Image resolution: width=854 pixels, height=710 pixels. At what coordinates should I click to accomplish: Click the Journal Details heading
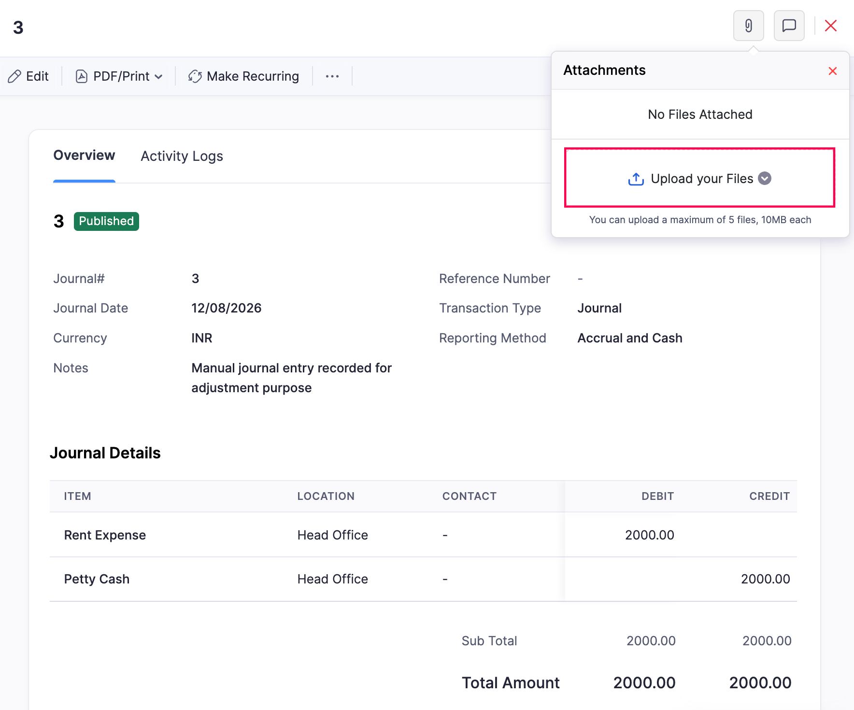pos(105,453)
